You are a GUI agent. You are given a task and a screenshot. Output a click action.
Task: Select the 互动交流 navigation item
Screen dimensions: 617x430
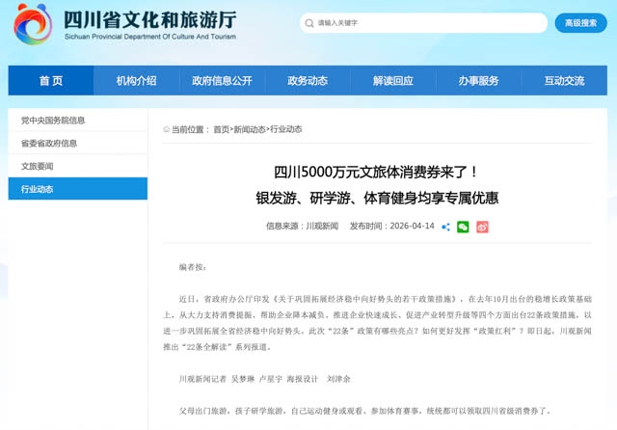[564, 81]
